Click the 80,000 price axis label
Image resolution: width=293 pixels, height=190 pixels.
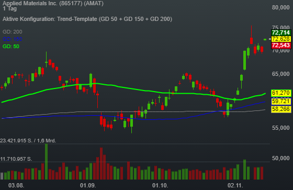281,7
